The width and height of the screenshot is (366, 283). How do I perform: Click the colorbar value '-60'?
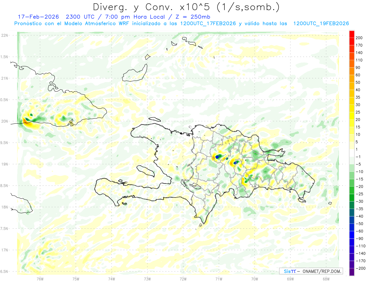(x=360, y=231)
